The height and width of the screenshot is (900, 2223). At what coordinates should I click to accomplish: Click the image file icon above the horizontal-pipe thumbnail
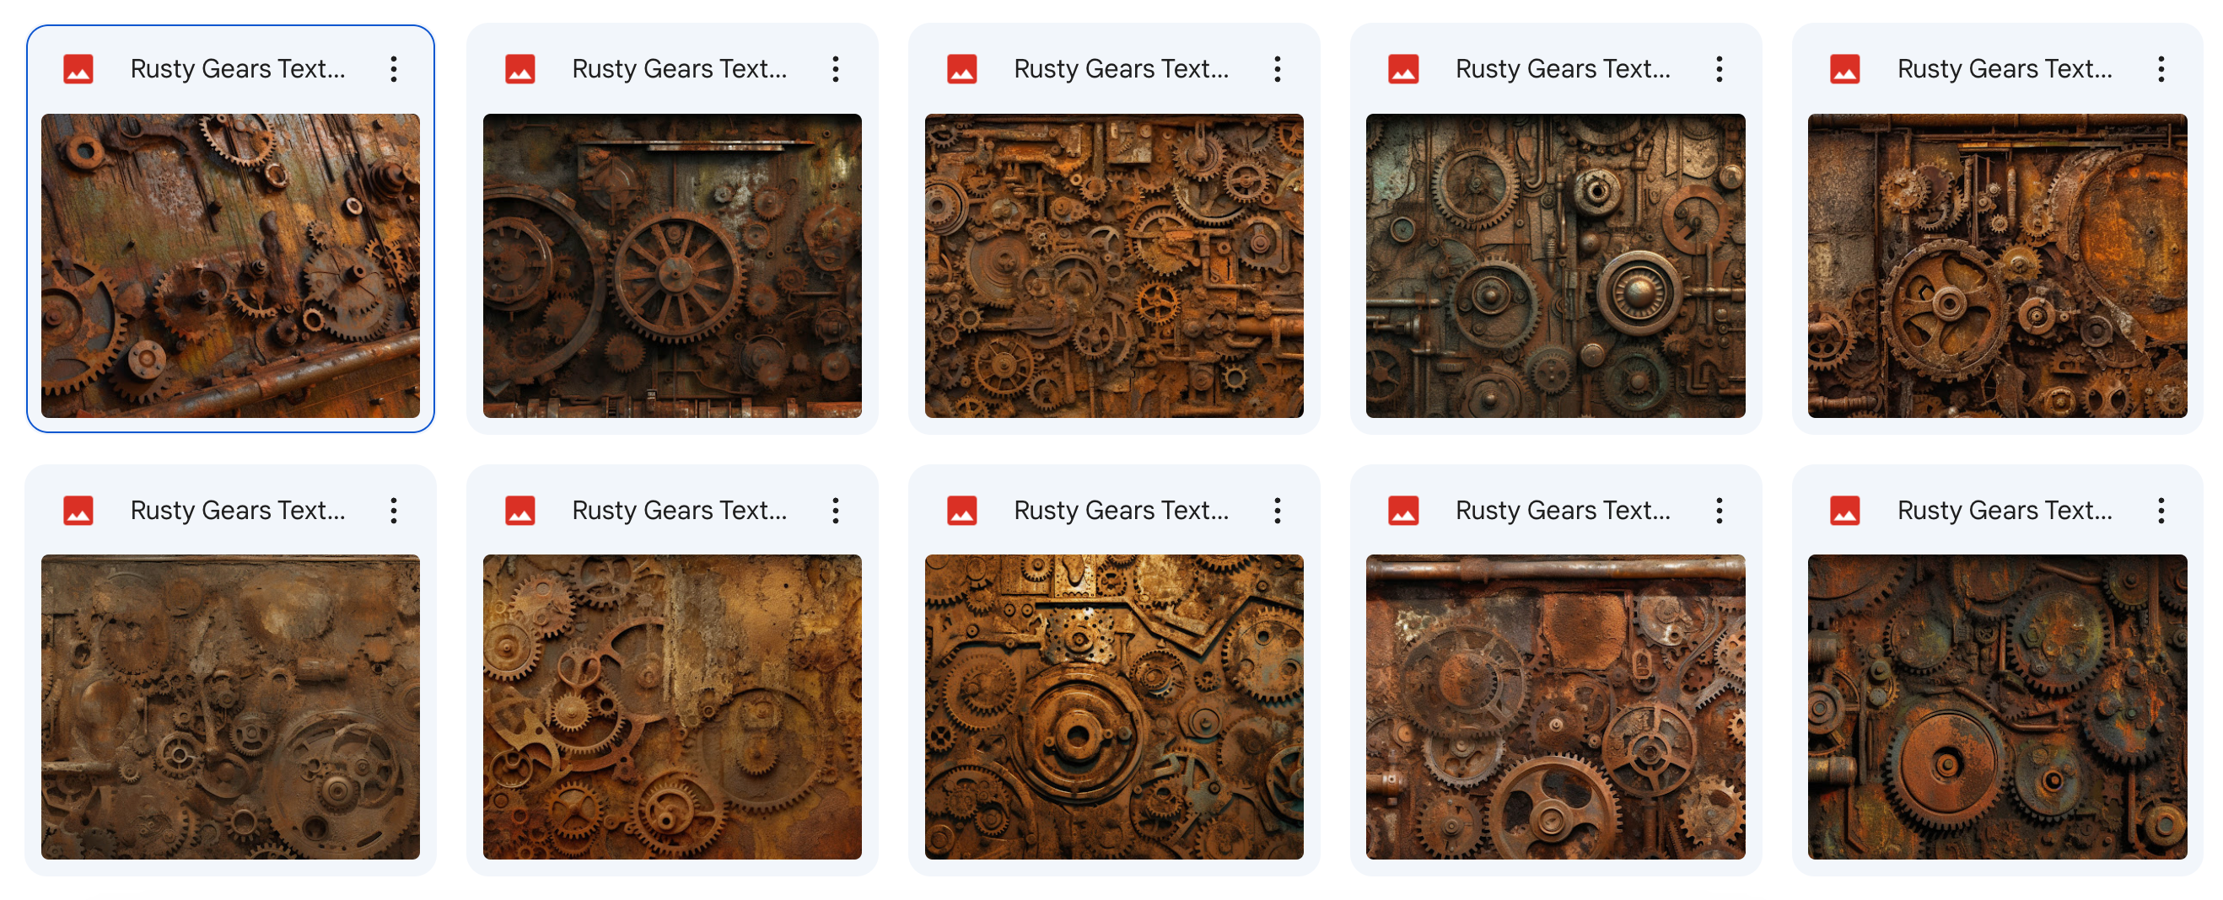click(x=1403, y=511)
